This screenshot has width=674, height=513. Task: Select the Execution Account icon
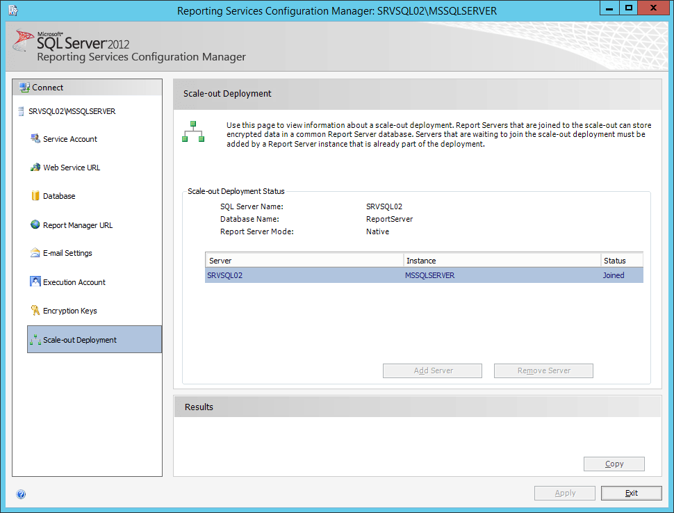pos(36,281)
